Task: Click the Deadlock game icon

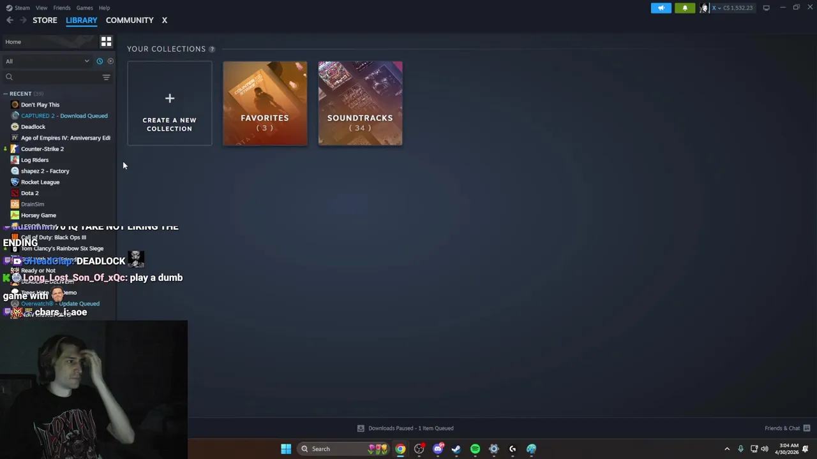Action: (15, 127)
